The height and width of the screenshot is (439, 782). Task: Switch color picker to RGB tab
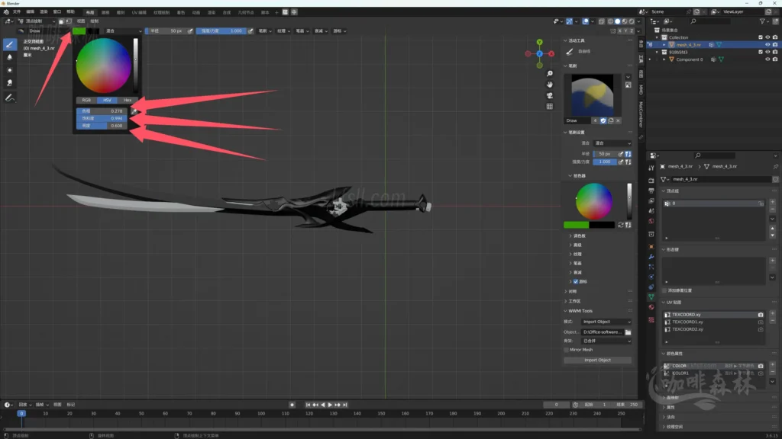[x=86, y=100]
